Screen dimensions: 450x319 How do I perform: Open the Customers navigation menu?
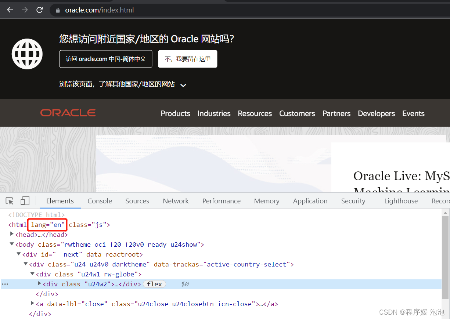(x=297, y=113)
